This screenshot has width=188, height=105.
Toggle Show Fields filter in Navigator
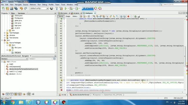click(x=7, y=94)
